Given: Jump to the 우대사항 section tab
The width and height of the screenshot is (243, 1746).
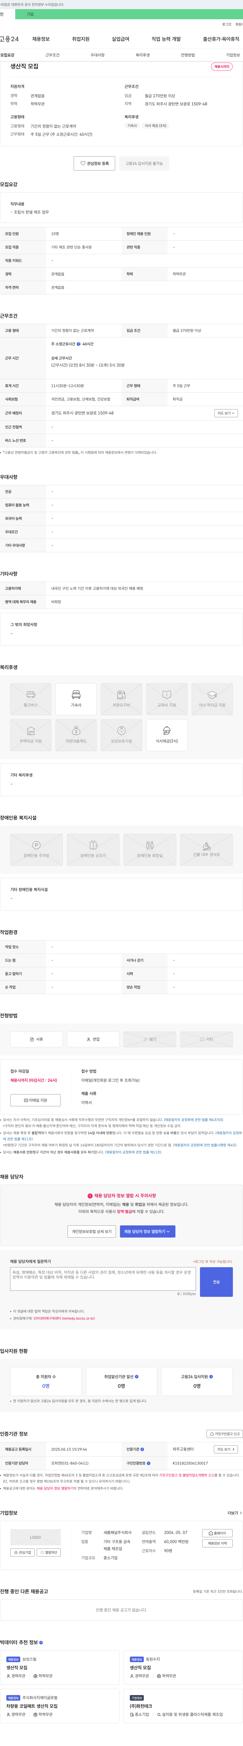Looking at the screenshot, I should [x=97, y=55].
